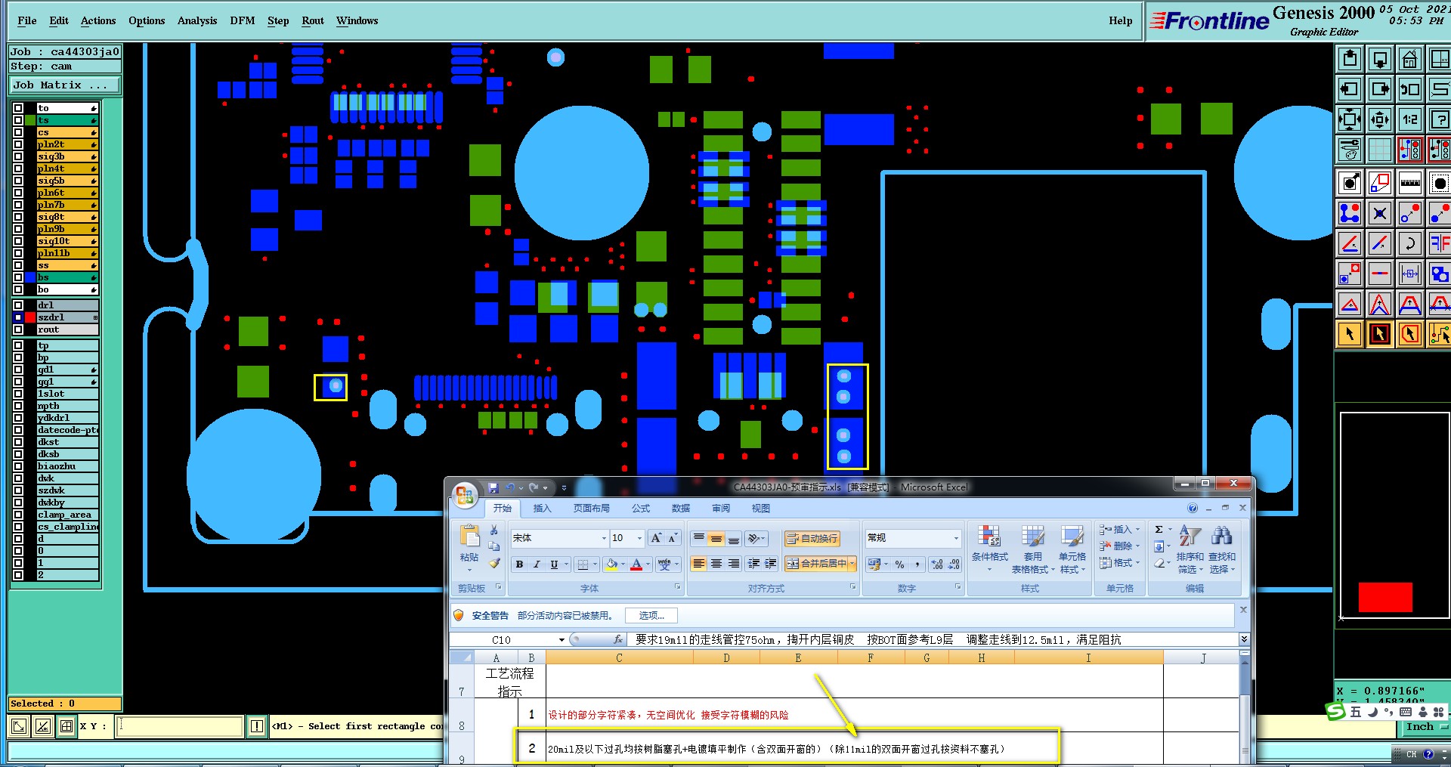Screen dimensions: 1451x767
Task: Select the polygon selection pointer tool
Action: [1410, 334]
